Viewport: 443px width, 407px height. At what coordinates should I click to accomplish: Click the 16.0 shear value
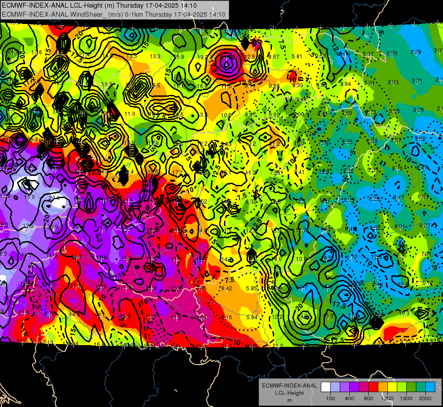point(29,197)
